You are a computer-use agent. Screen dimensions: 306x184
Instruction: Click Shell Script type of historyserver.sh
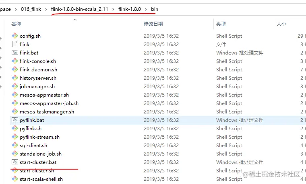pos(229,78)
